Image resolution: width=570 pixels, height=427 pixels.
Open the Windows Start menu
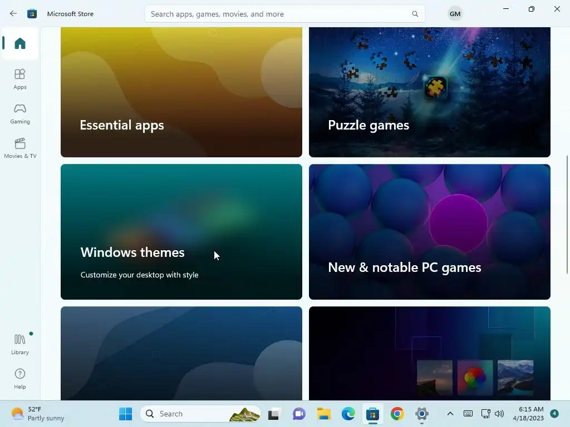coord(126,414)
